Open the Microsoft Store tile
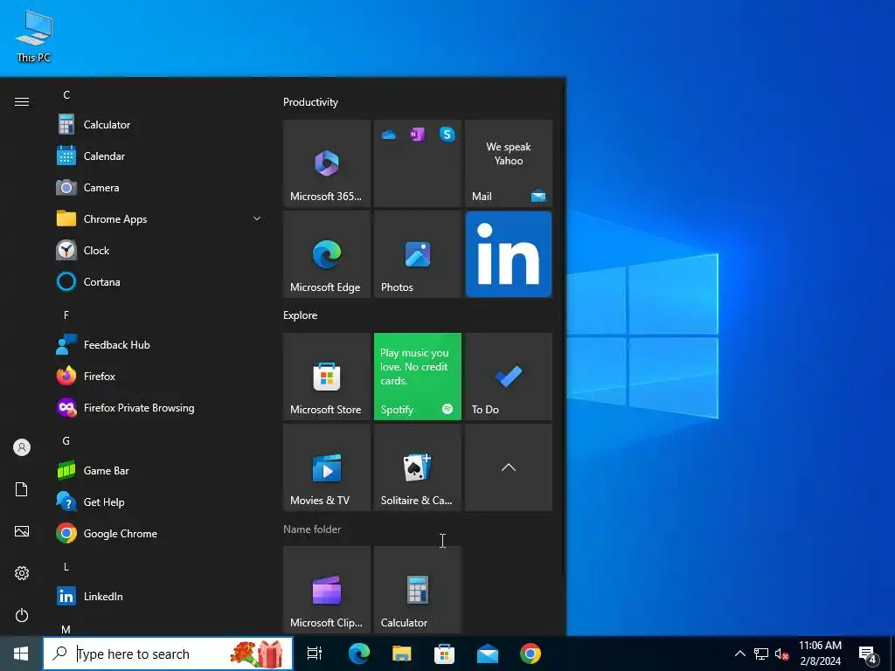Screen dimensions: 895x671 click(x=327, y=377)
